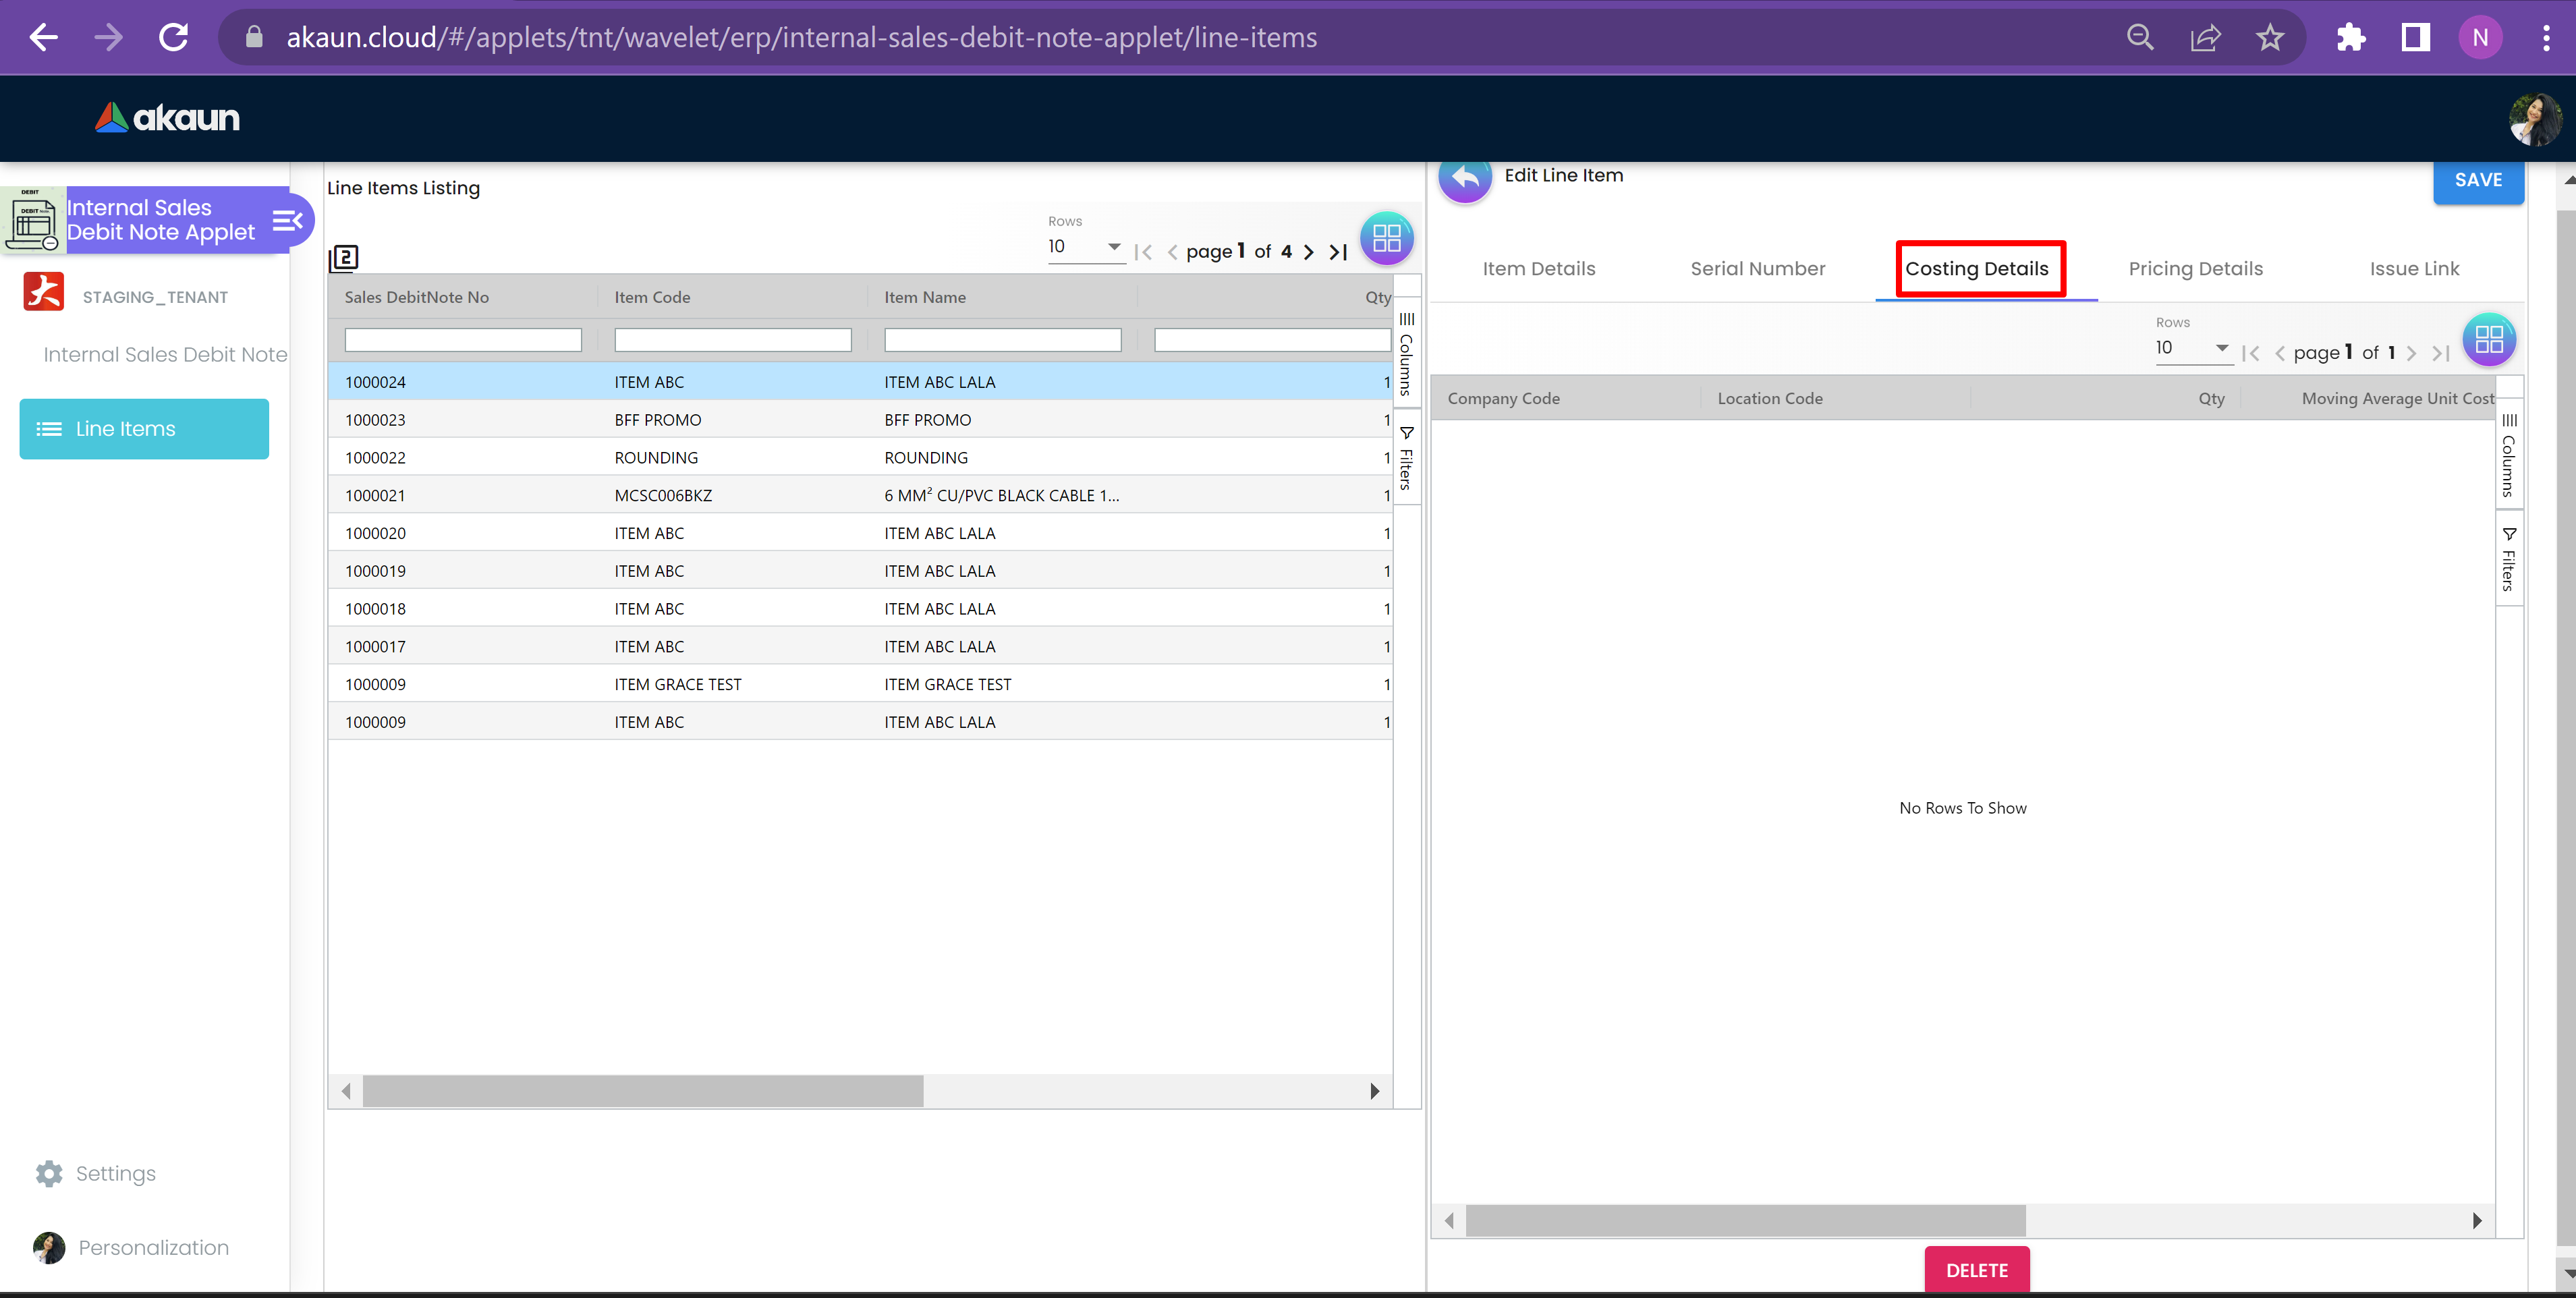Collapse the sidebar menu toggle icon
The height and width of the screenshot is (1298, 2576).
click(x=287, y=220)
